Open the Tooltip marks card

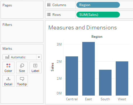point(22,81)
